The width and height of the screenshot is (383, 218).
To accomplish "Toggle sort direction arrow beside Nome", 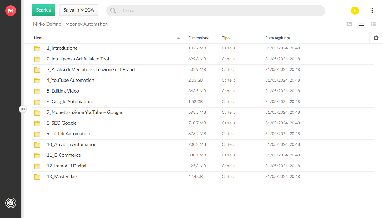I will (x=179, y=38).
